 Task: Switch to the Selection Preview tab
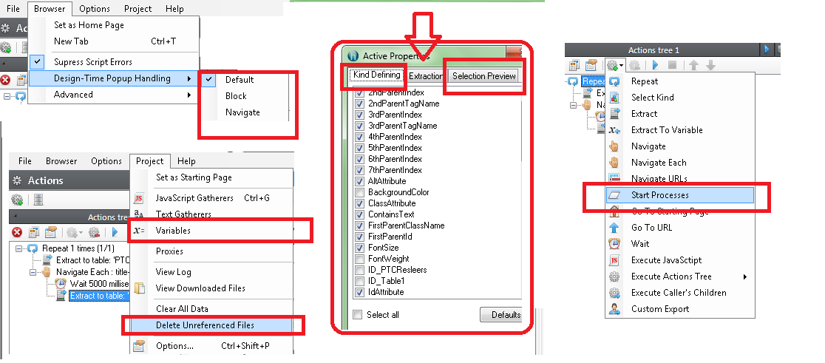point(484,76)
